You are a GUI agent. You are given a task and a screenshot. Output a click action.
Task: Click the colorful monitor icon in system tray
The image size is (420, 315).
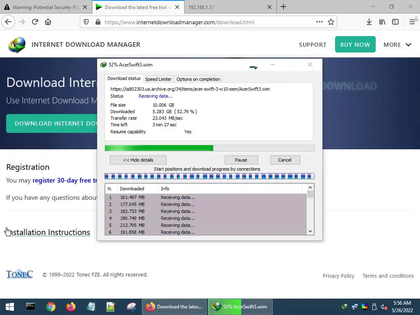365,307
